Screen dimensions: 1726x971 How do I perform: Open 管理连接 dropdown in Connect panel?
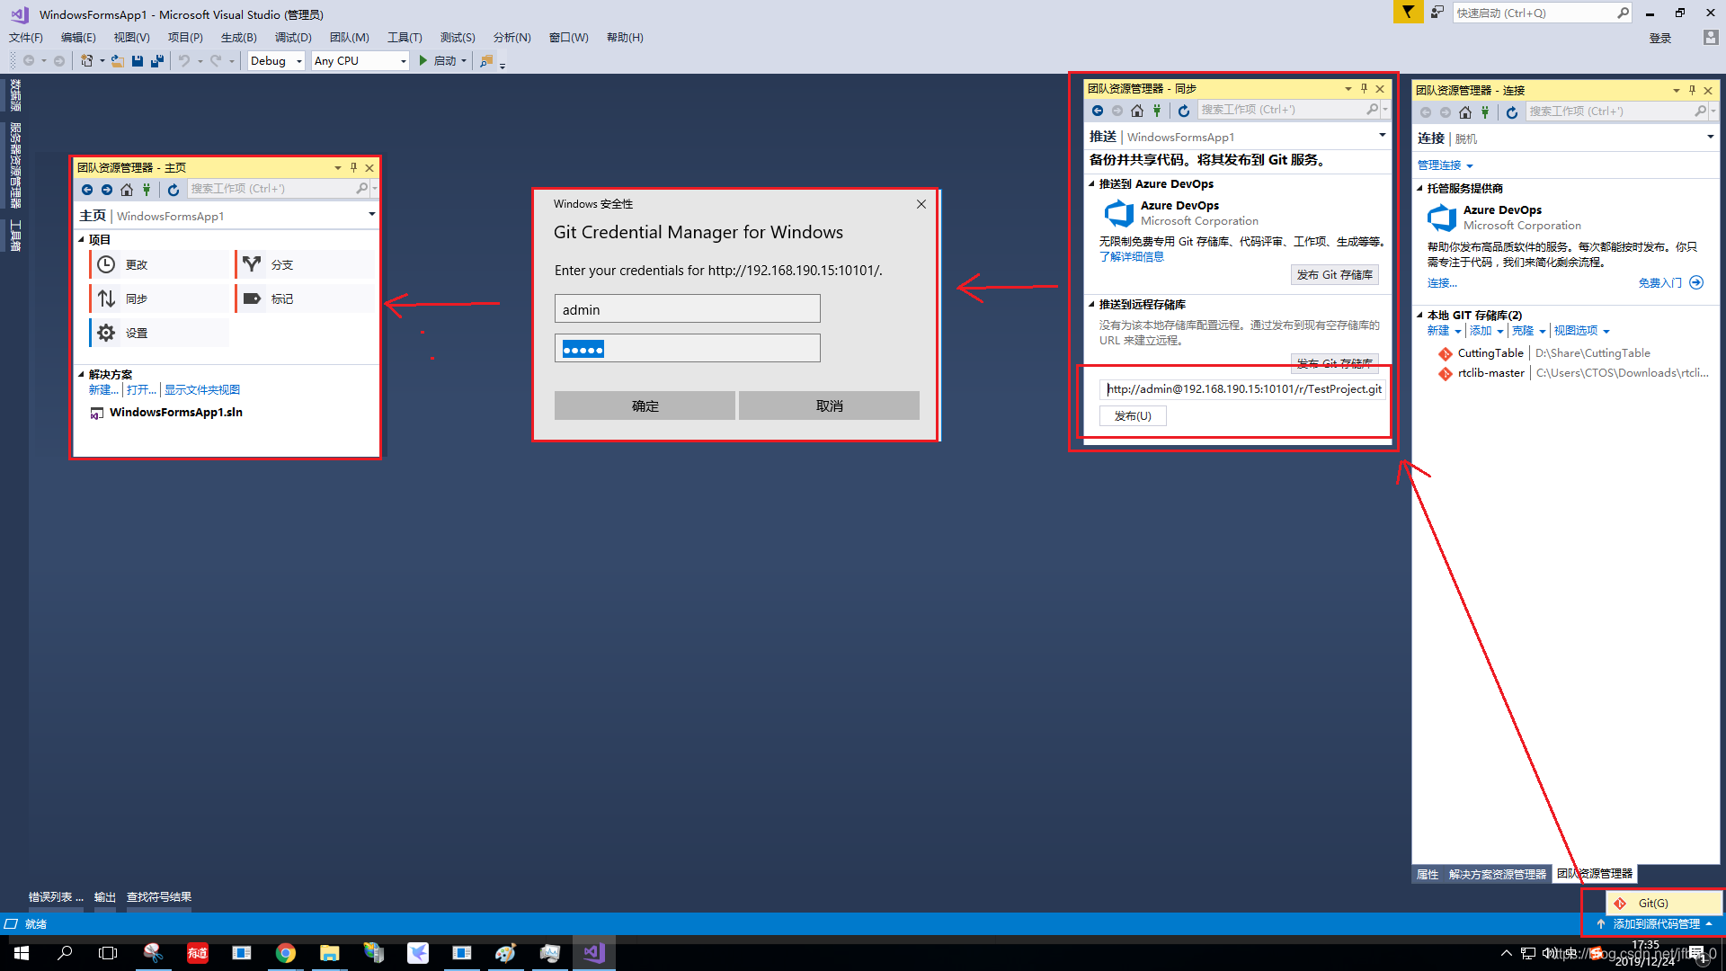pyautogui.click(x=1446, y=165)
